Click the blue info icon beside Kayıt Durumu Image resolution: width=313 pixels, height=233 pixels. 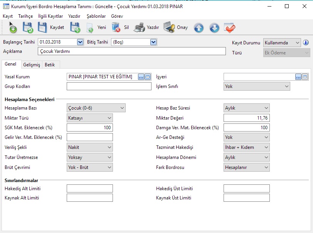tap(306, 42)
